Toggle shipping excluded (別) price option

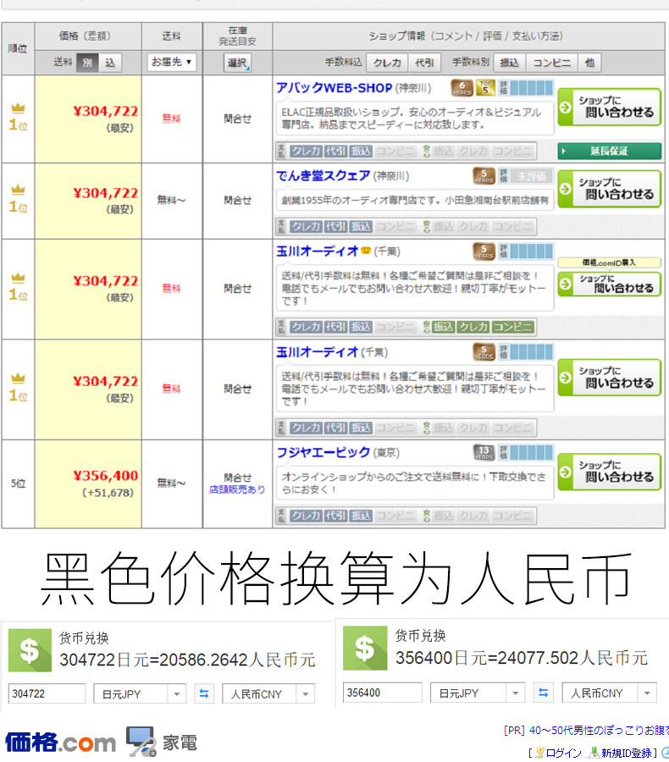pyautogui.click(x=87, y=63)
